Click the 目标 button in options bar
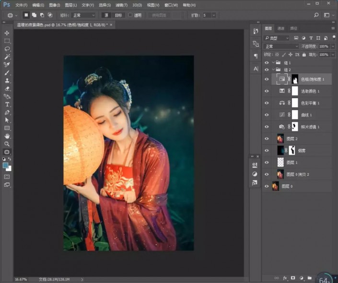This screenshot has height=283, width=338. click(x=118, y=15)
